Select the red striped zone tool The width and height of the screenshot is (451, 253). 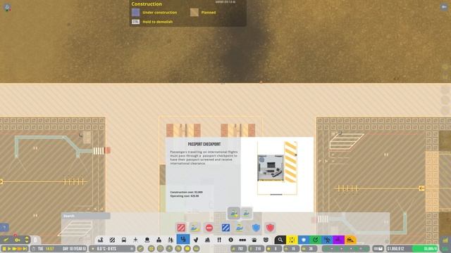181,228
